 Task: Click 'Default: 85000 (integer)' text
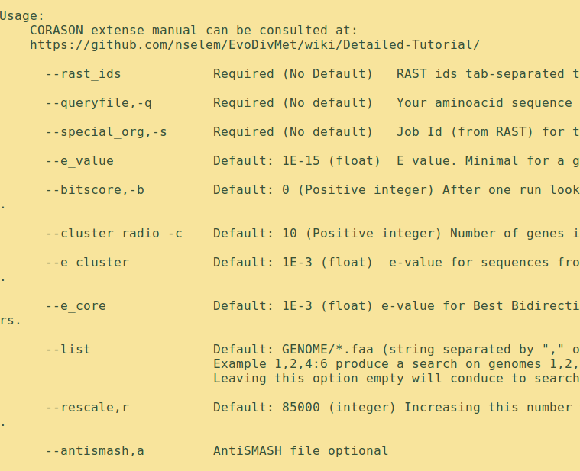[x=304, y=408]
